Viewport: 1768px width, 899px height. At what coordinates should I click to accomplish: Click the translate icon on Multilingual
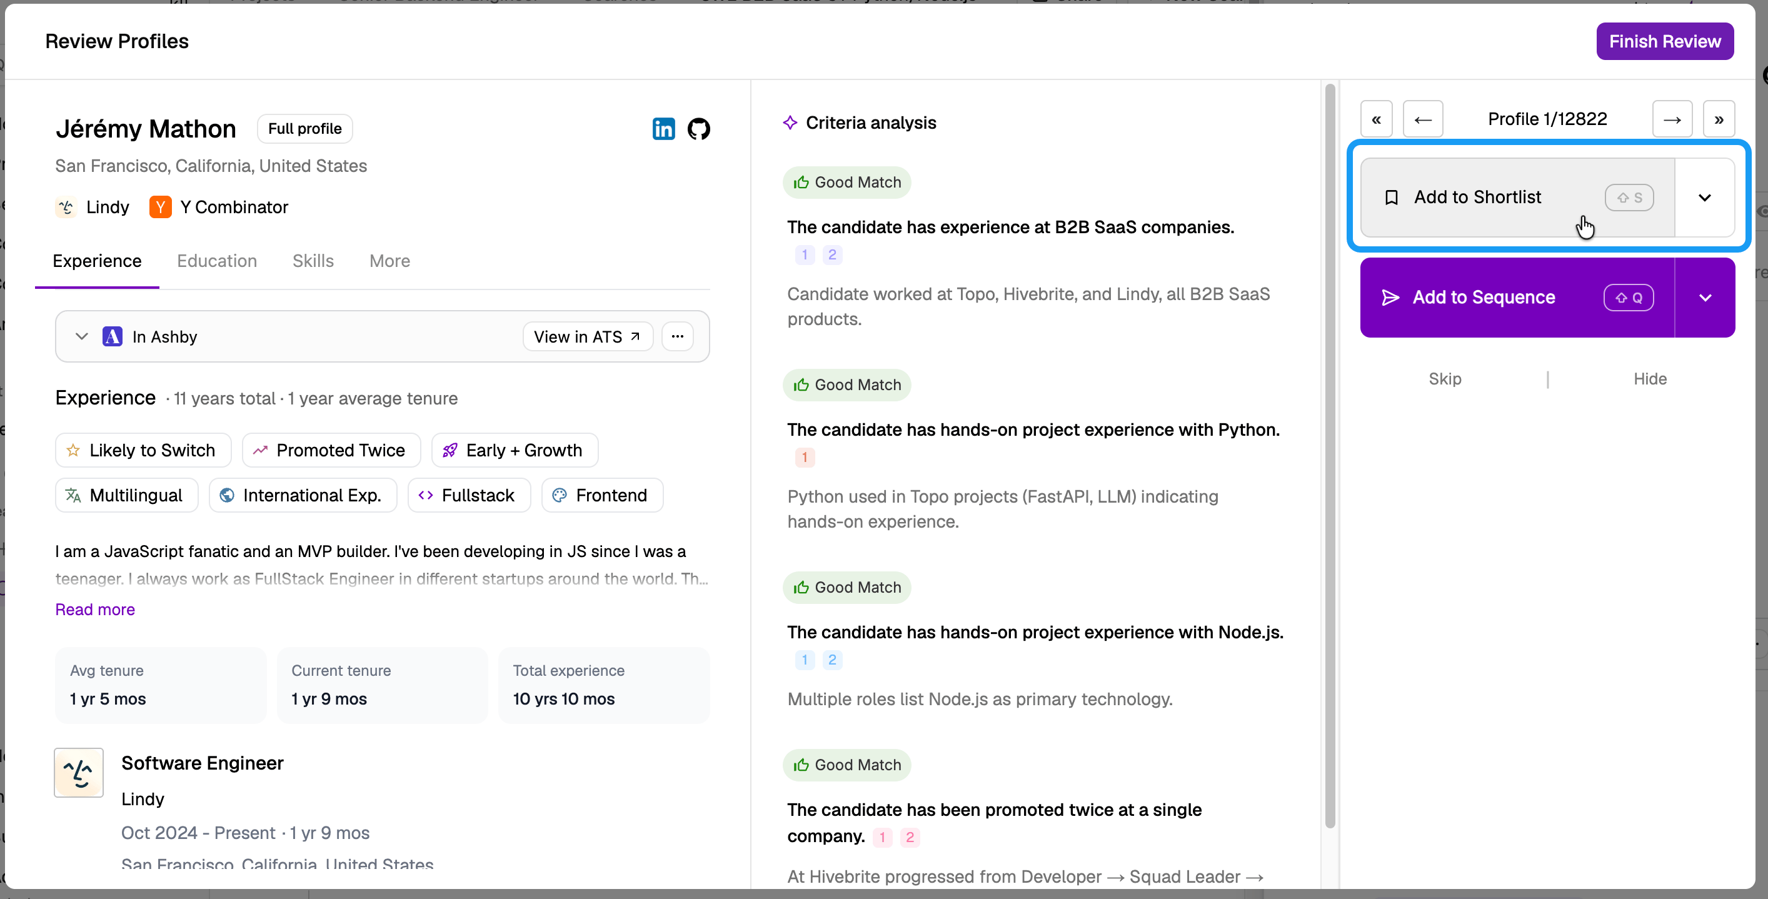tap(73, 496)
